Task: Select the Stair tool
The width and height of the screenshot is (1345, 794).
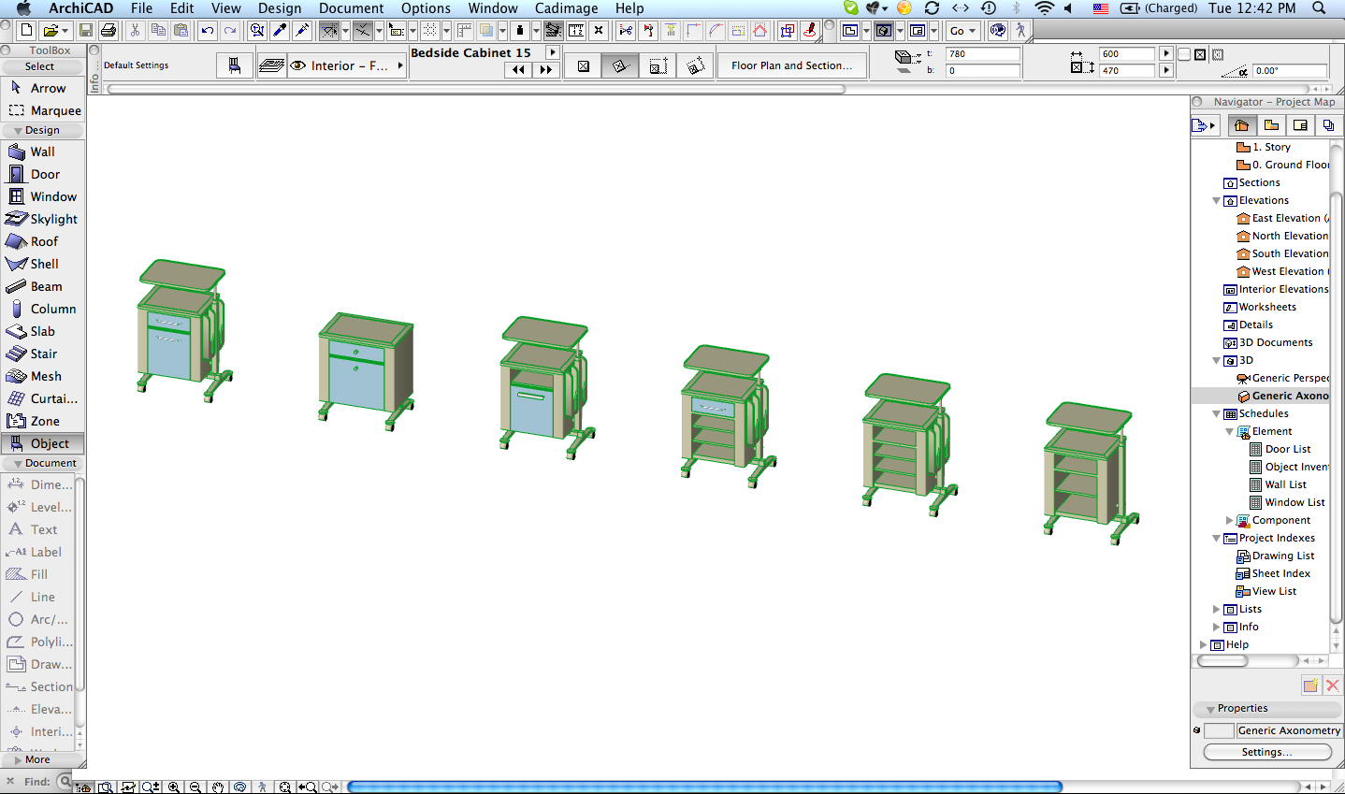Action: coord(43,354)
